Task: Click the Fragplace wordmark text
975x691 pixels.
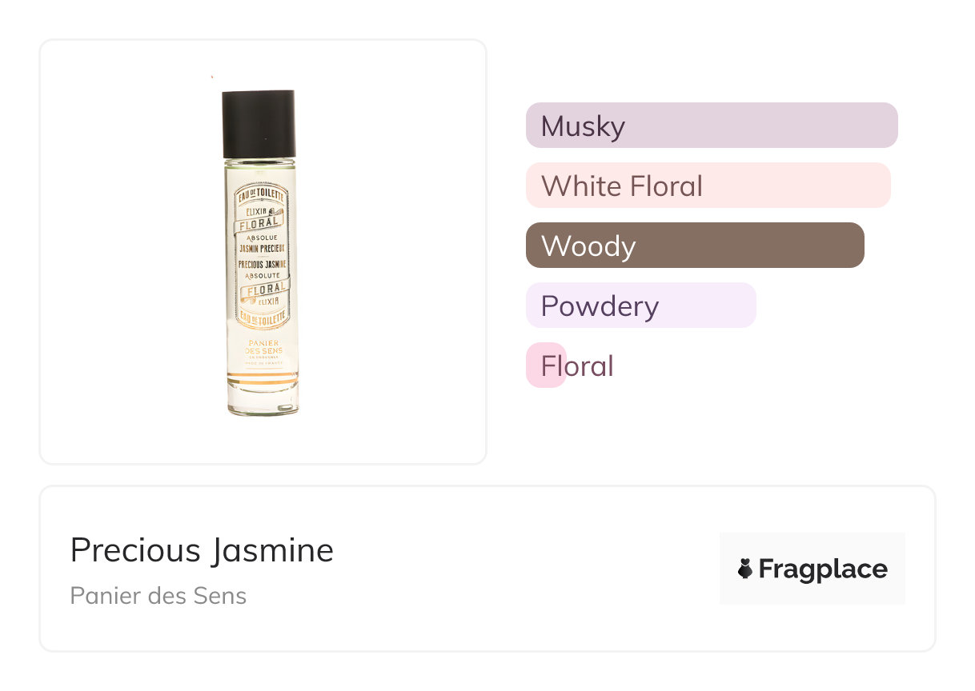Action: (x=823, y=569)
